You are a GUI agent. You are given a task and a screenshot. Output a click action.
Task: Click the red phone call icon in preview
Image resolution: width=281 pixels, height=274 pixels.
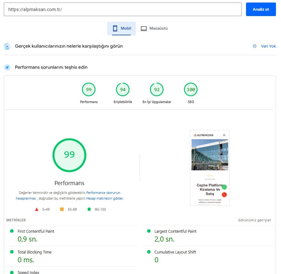coord(224,195)
